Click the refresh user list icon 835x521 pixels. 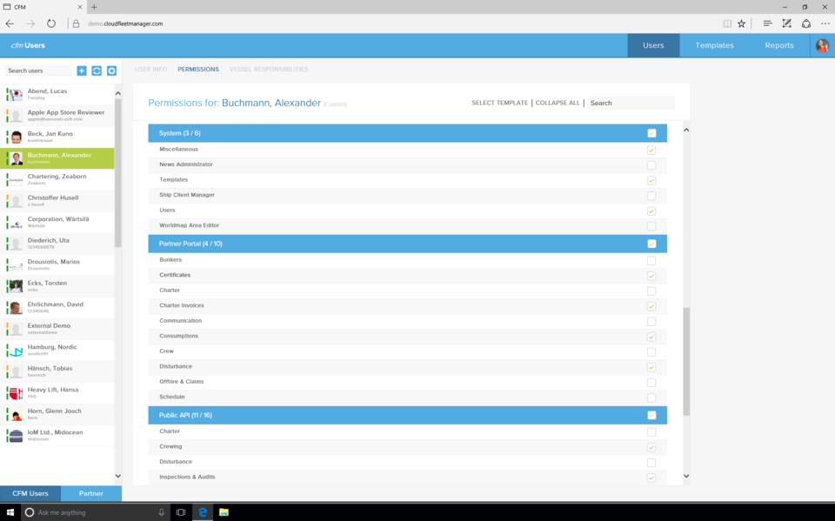(97, 70)
